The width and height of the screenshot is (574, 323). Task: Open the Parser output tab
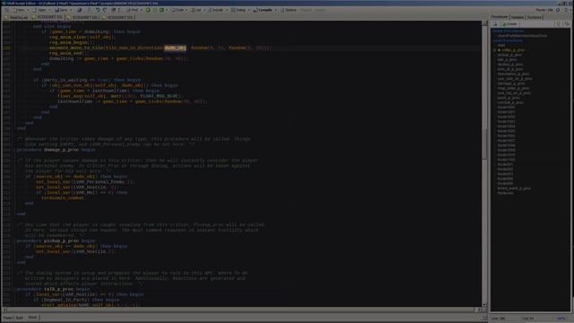[x=8, y=318]
